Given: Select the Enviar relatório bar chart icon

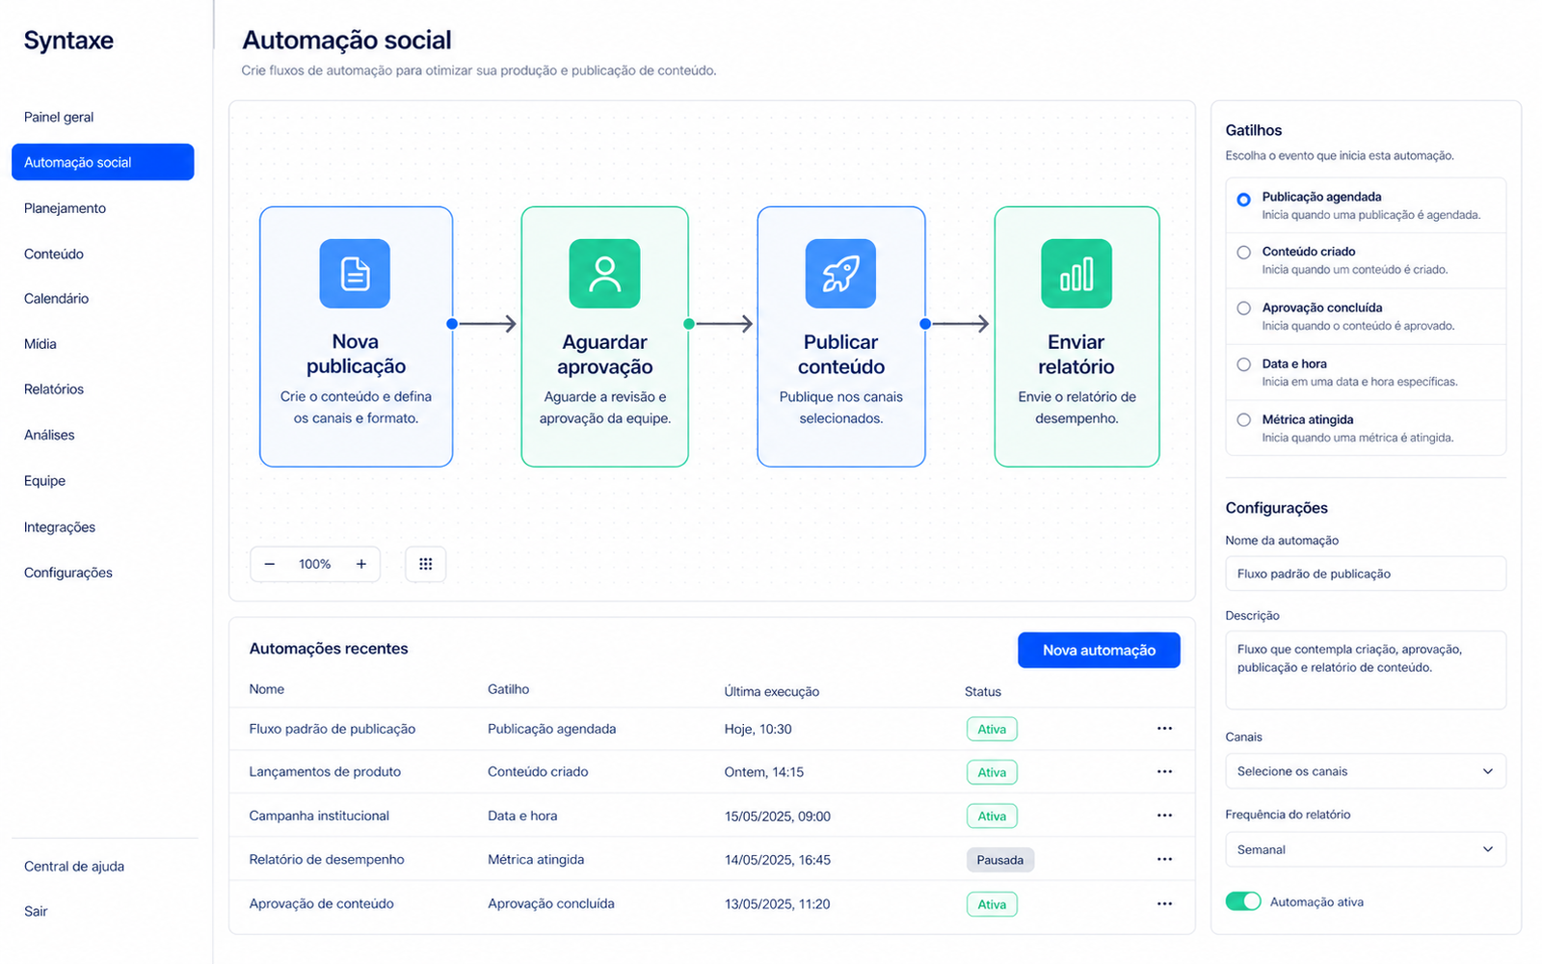Looking at the screenshot, I should (1077, 274).
